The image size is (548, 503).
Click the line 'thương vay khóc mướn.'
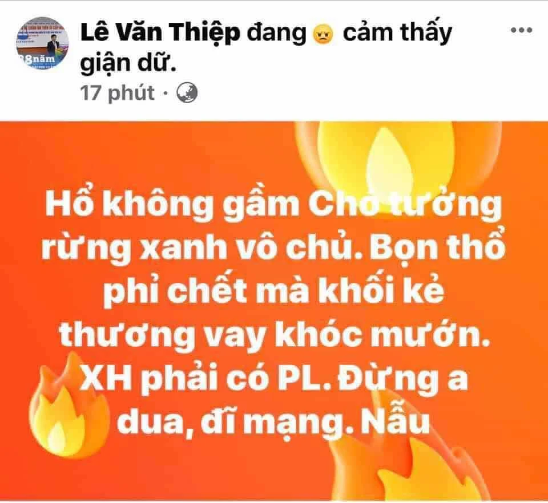pyautogui.click(x=274, y=334)
